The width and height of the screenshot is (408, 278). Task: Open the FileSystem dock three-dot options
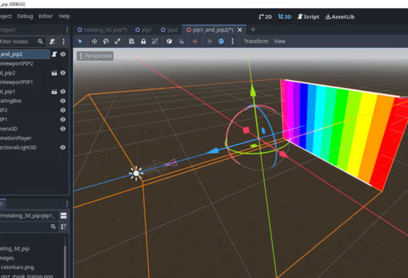(67, 204)
